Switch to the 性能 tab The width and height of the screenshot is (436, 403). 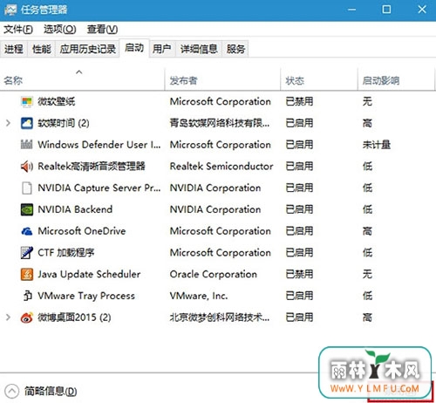[42, 49]
